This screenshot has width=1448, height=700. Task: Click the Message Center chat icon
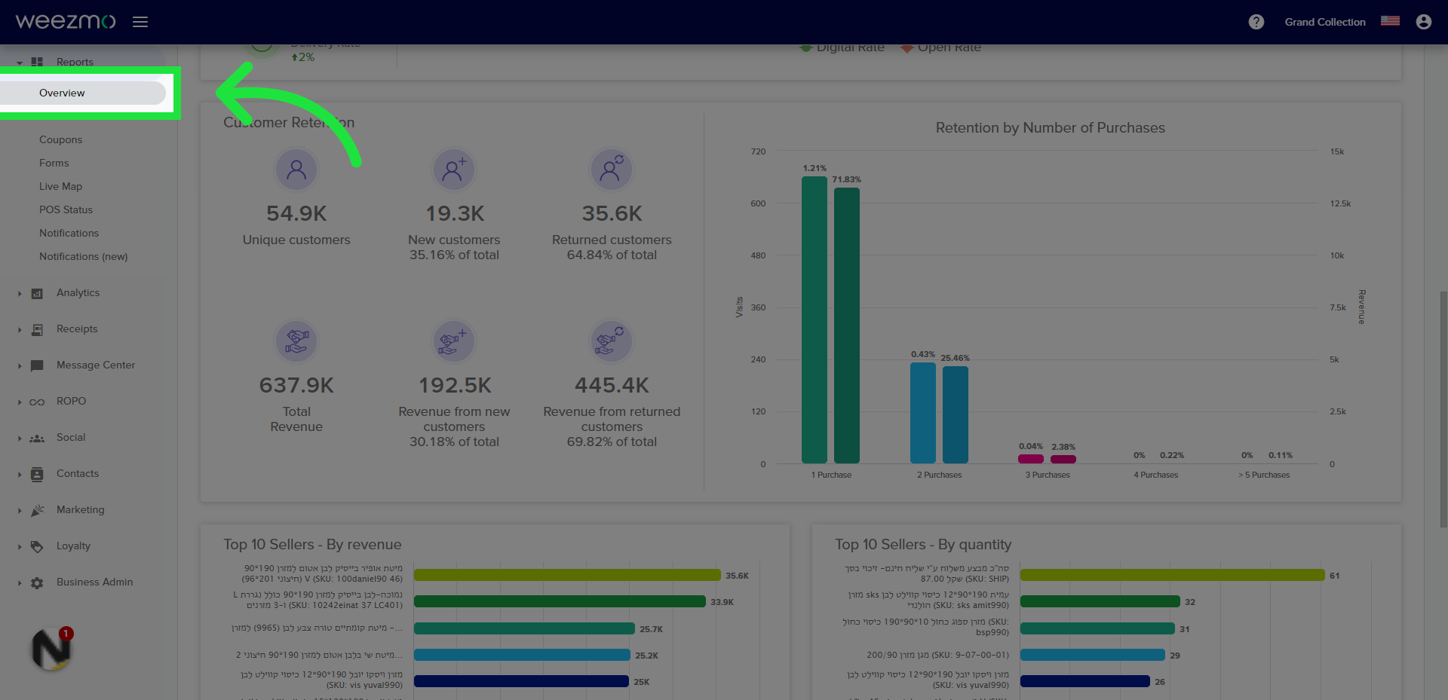click(37, 365)
